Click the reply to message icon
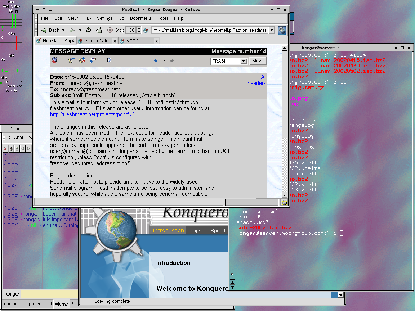This screenshot has height=311, width=415. 71,60
